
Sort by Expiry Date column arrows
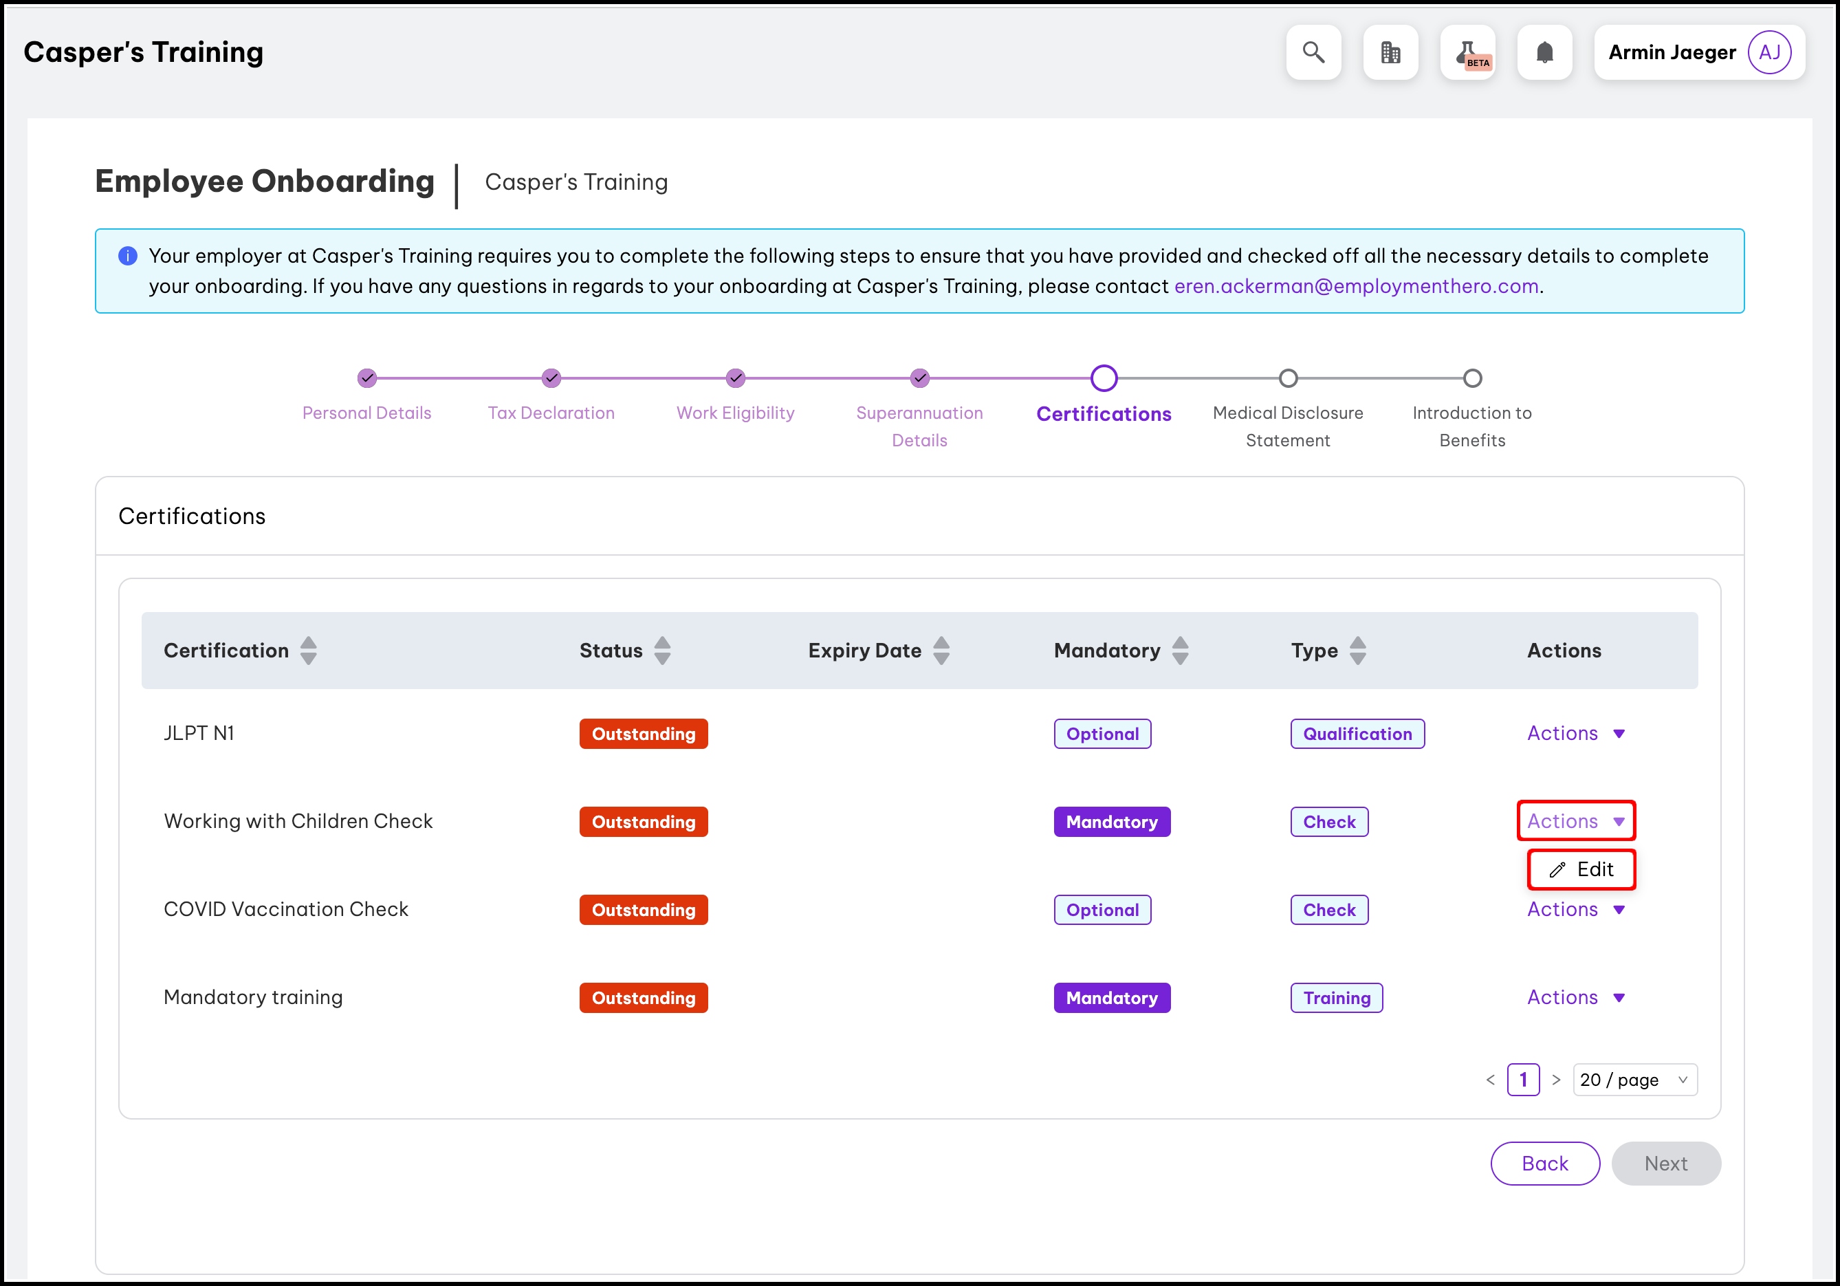[941, 651]
